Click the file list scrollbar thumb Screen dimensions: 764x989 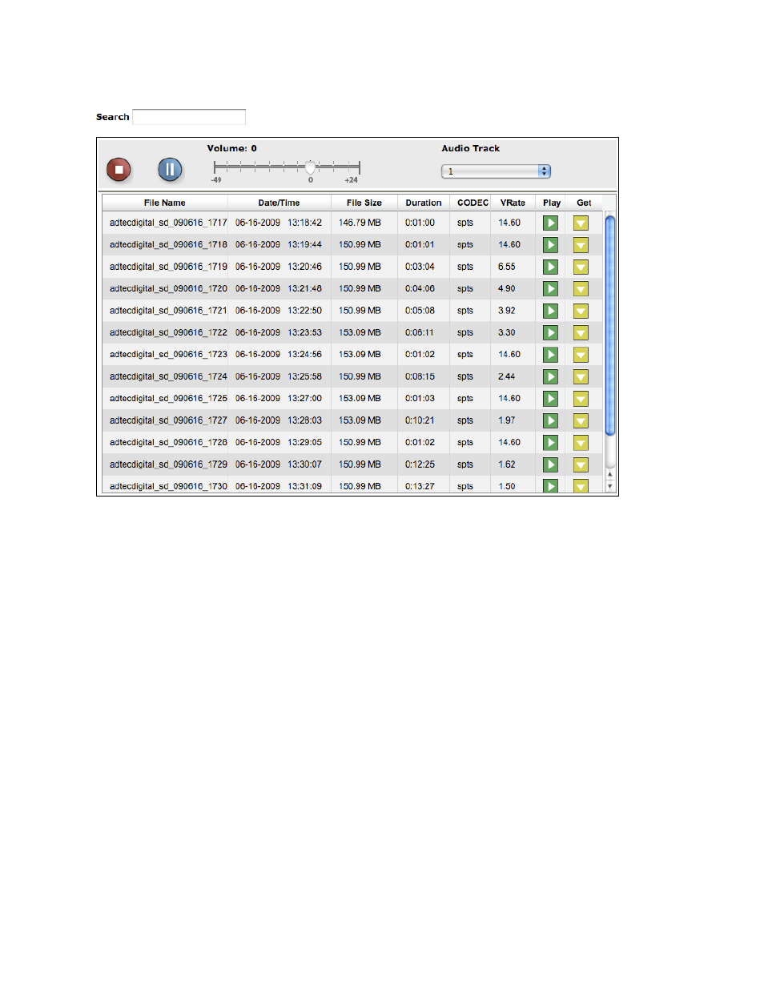click(x=610, y=325)
